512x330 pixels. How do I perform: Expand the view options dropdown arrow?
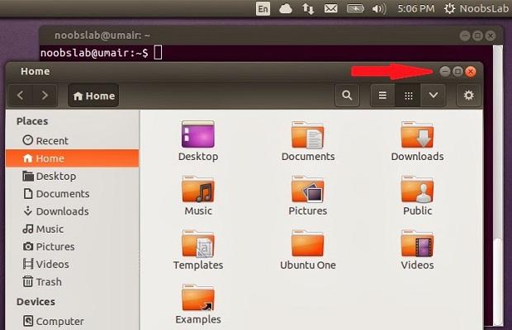coord(434,95)
